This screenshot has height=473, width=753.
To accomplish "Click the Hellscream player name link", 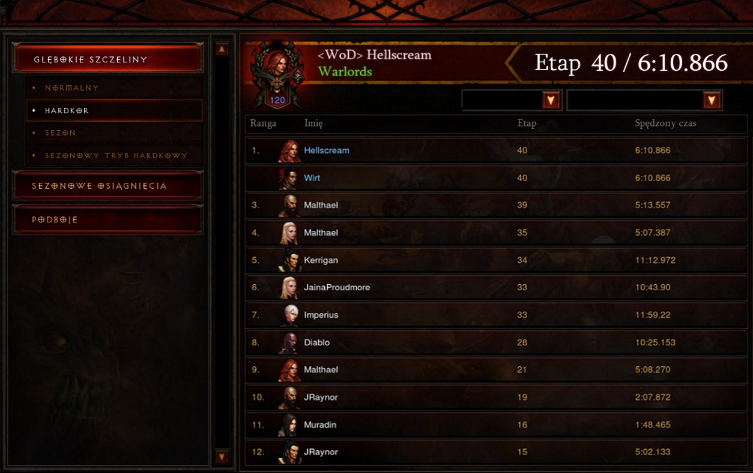I will (327, 150).
